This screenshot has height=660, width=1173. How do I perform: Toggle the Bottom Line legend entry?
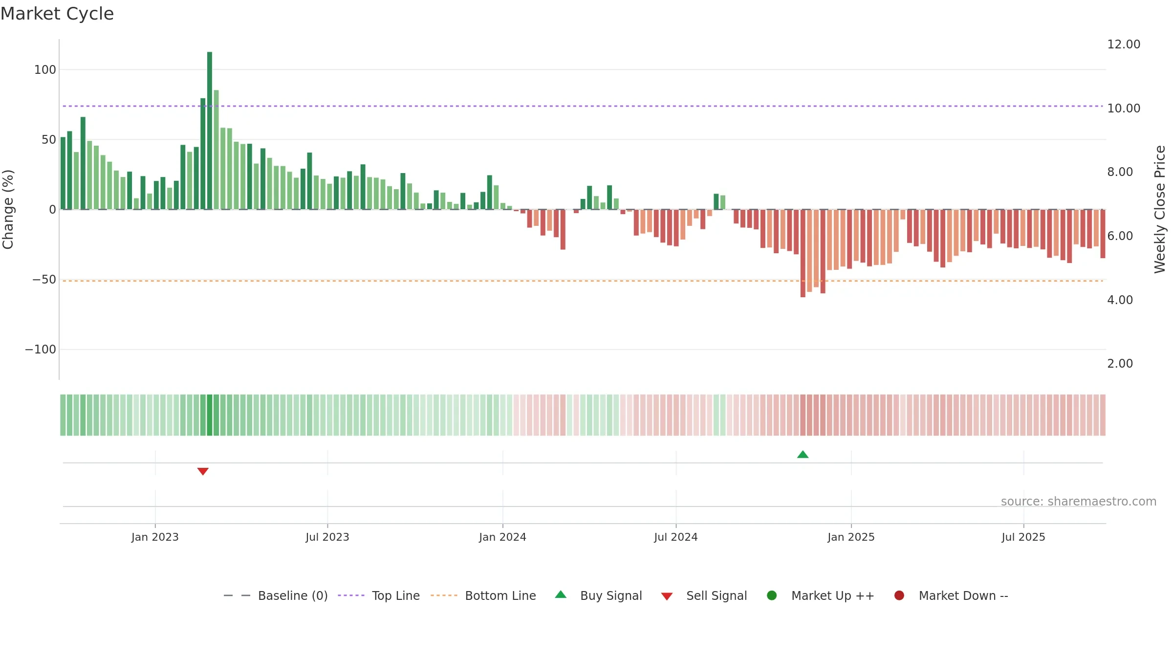[x=483, y=595]
